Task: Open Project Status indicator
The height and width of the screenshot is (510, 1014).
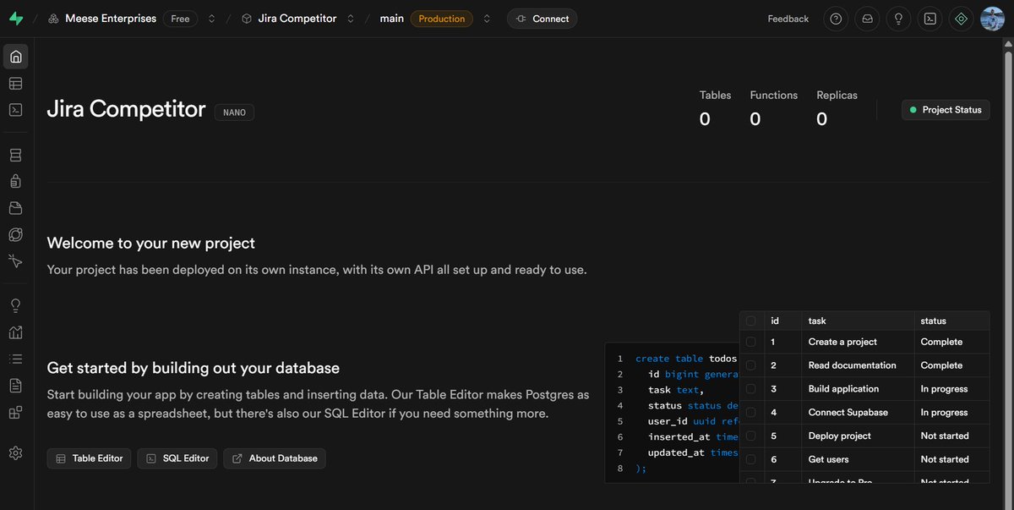Action: [946, 110]
